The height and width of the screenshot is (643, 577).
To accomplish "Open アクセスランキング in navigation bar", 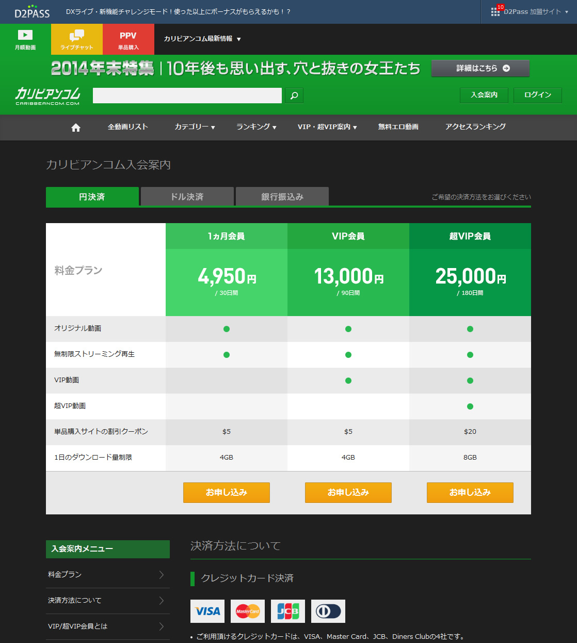I will [475, 127].
